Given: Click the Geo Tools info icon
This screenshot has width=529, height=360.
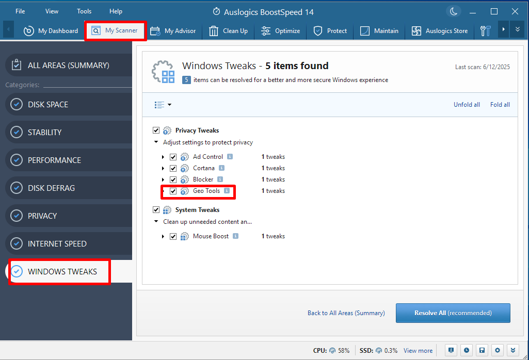Looking at the screenshot, I should pyautogui.click(x=227, y=191).
